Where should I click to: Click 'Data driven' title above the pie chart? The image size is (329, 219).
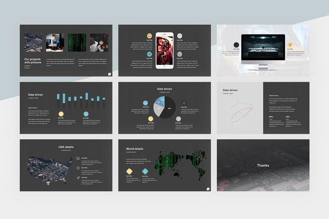coord(164,89)
